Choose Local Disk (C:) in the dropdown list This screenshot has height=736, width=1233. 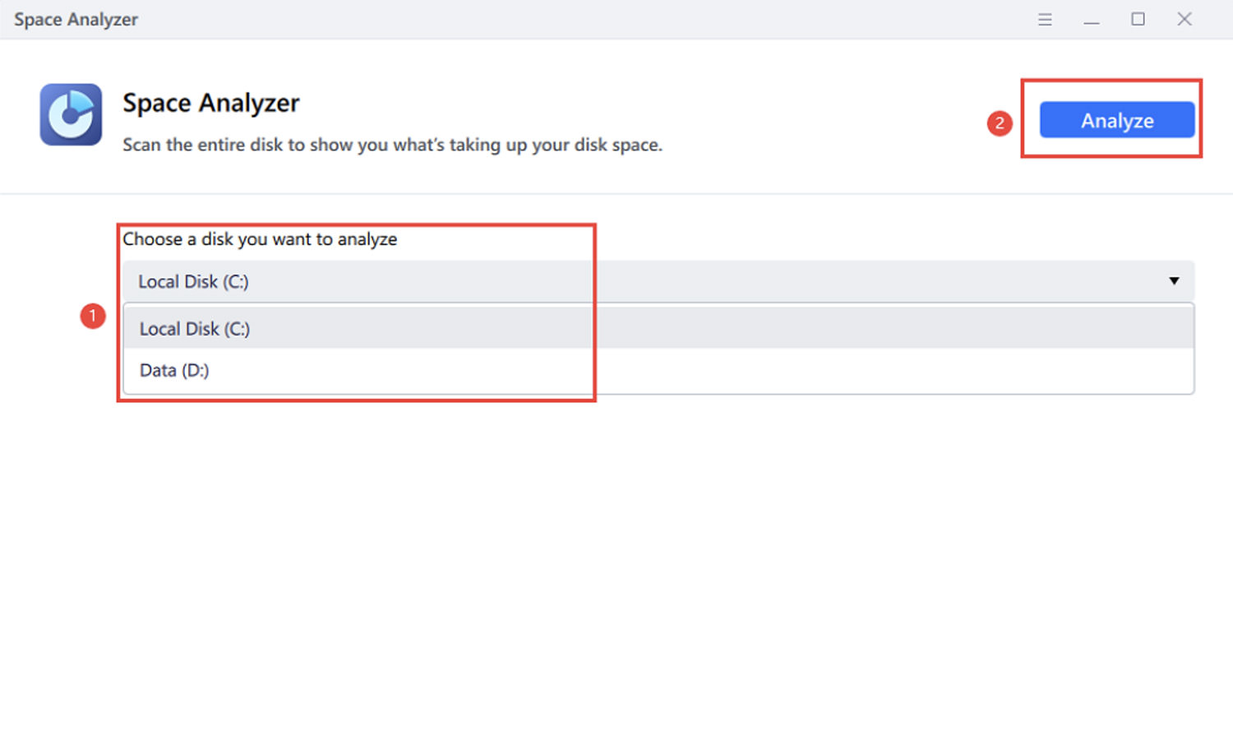(658, 328)
